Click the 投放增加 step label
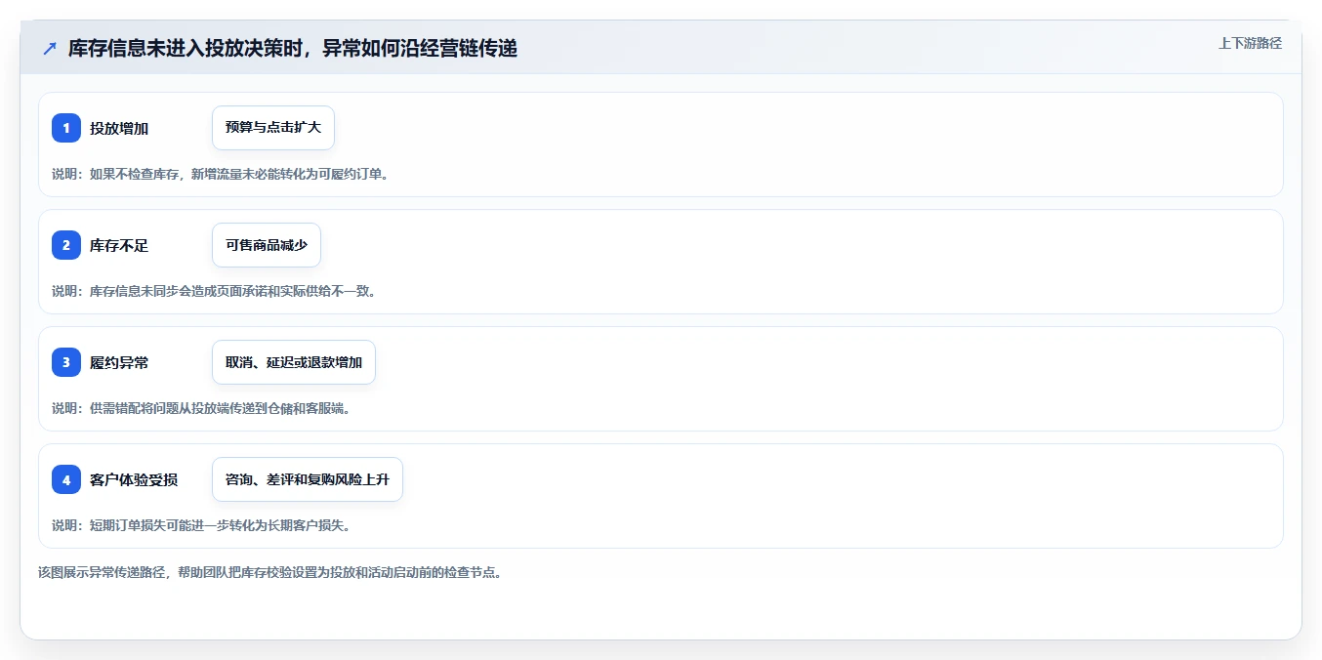Screen dimensions: 1322x660 point(119,128)
